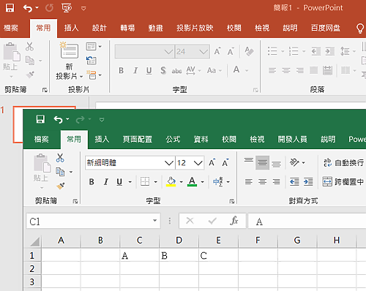Click insert function fx icon in Excel

[x=234, y=221]
